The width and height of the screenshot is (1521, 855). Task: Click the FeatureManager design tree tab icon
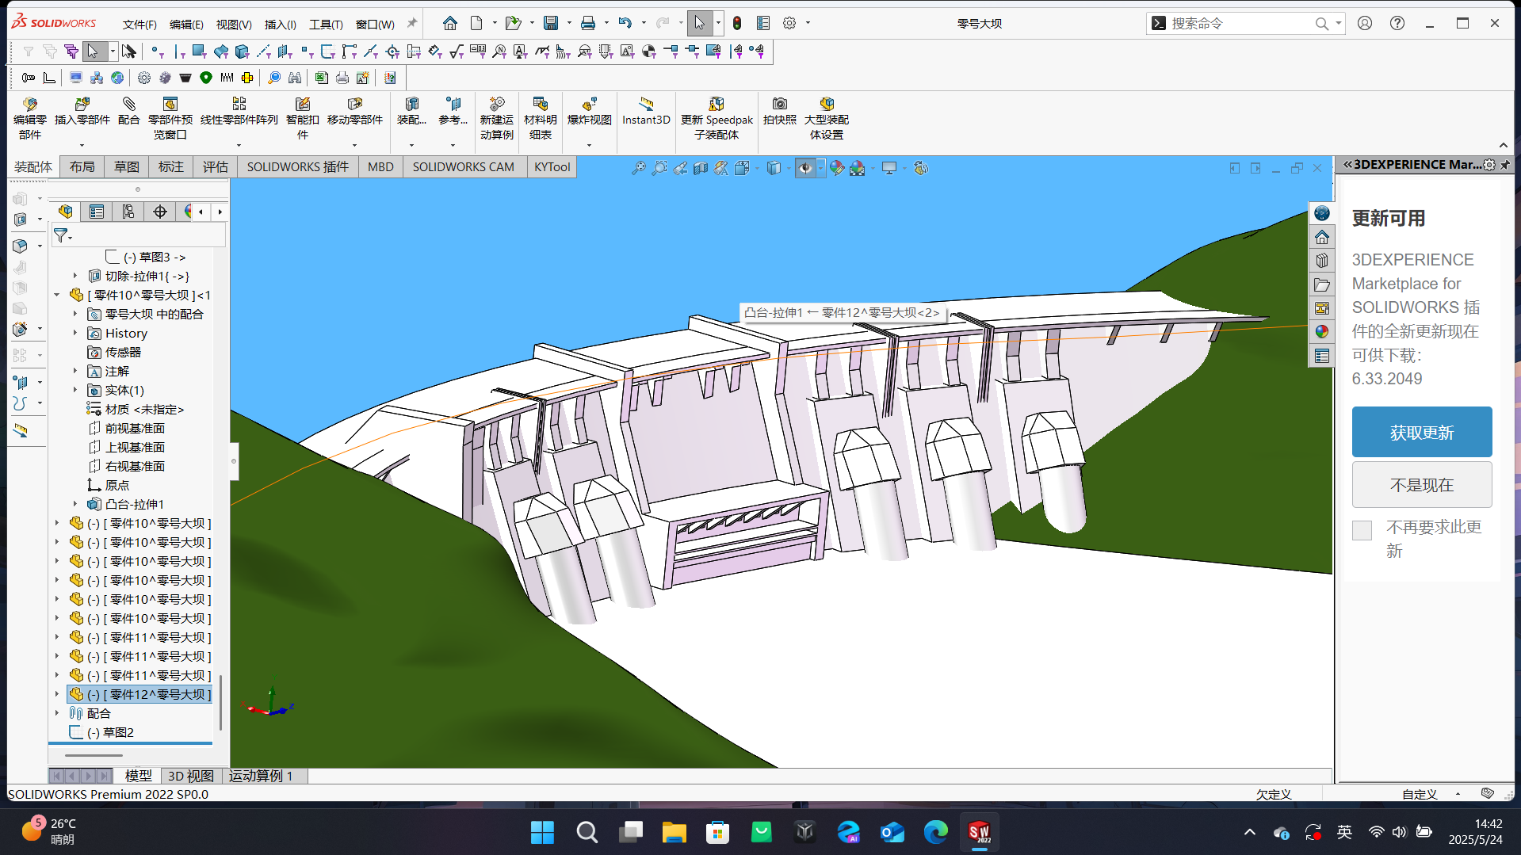(x=66, y=212)
